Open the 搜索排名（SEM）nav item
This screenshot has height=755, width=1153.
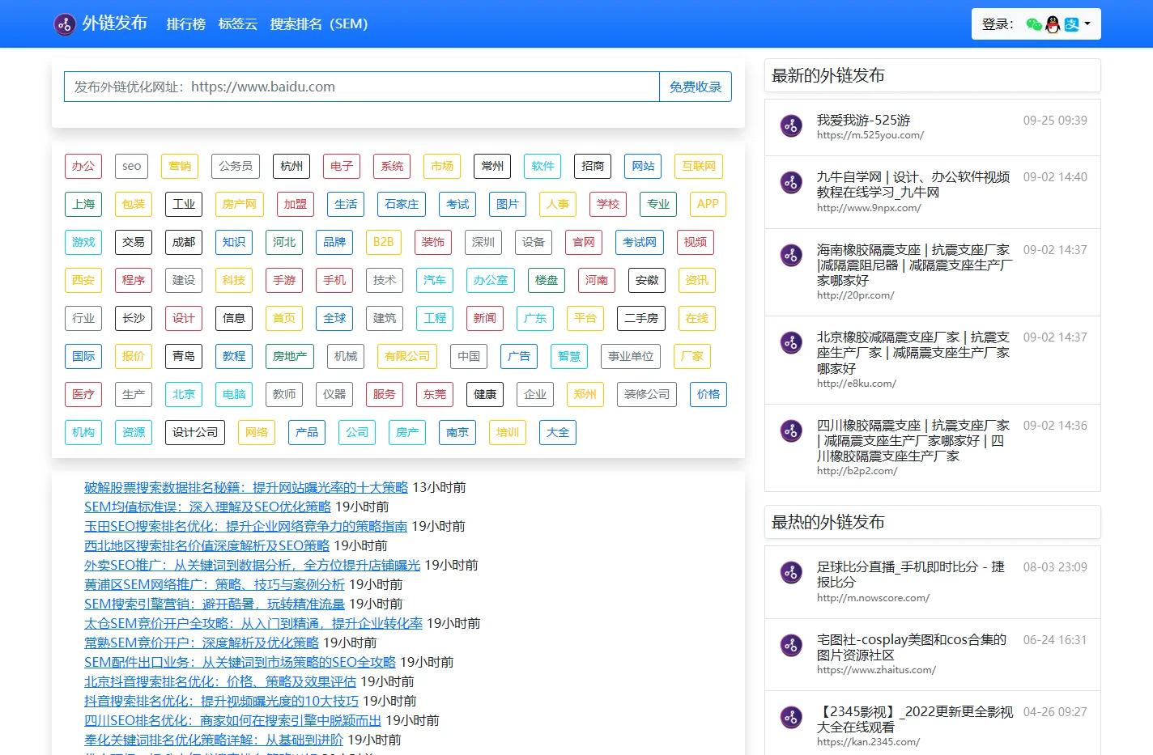[x=319, y=24]
